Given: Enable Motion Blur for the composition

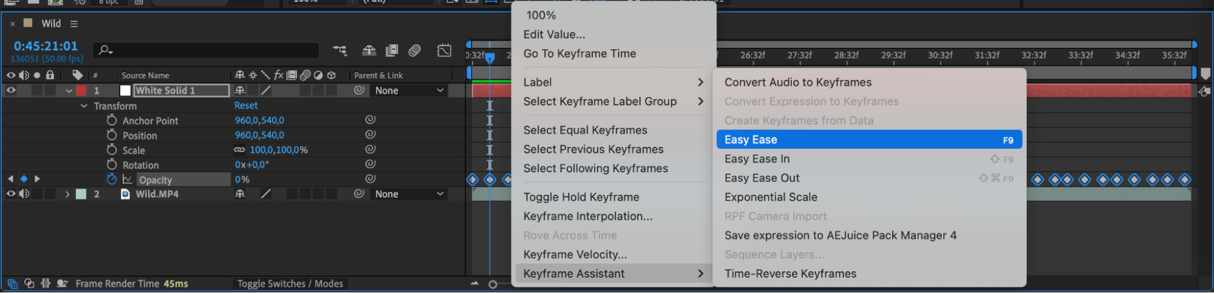Looking at the screenshot, I should 415,50.
